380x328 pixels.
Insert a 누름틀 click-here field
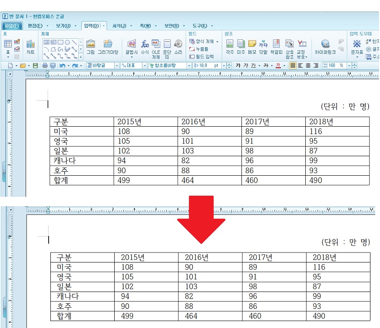coord(199,49)
